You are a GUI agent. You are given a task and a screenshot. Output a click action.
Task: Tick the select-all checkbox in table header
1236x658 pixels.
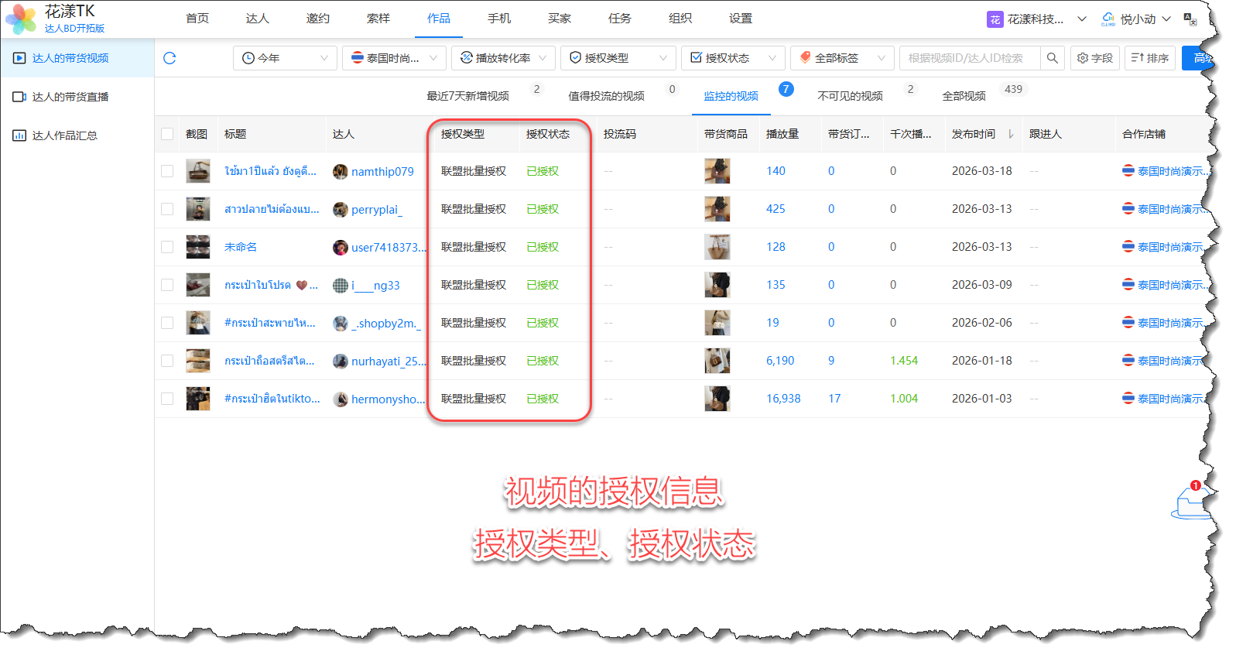coord(167,134)
